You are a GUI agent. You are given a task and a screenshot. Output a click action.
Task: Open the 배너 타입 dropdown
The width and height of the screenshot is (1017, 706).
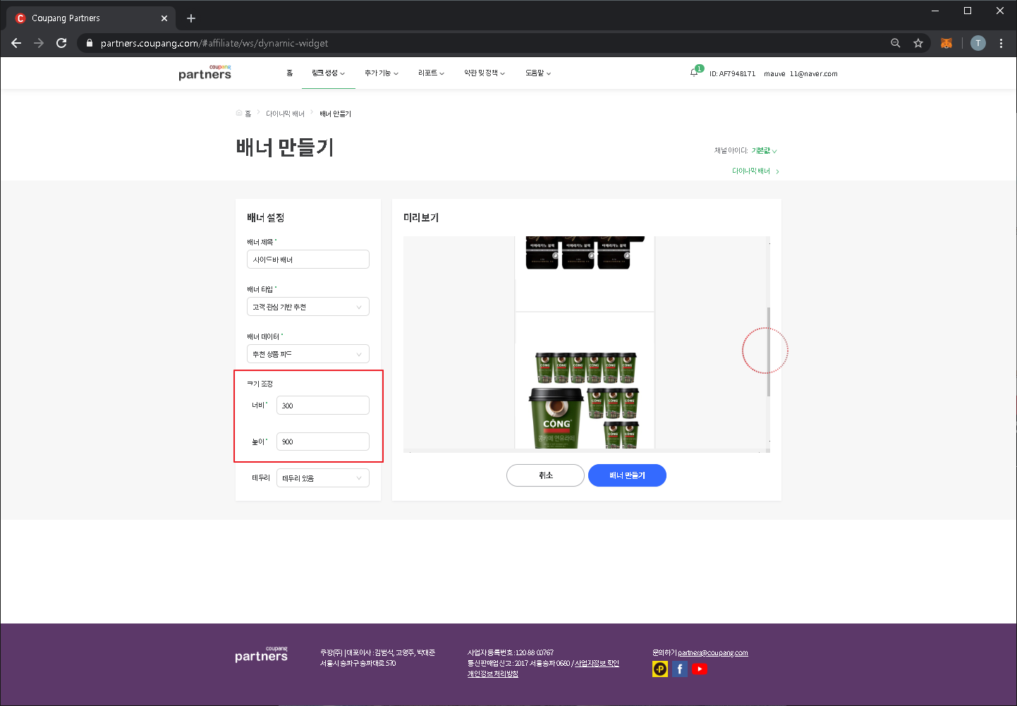tap(308, 307)
